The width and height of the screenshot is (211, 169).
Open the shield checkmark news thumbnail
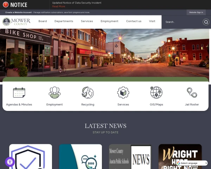click(x=31, y=156)
